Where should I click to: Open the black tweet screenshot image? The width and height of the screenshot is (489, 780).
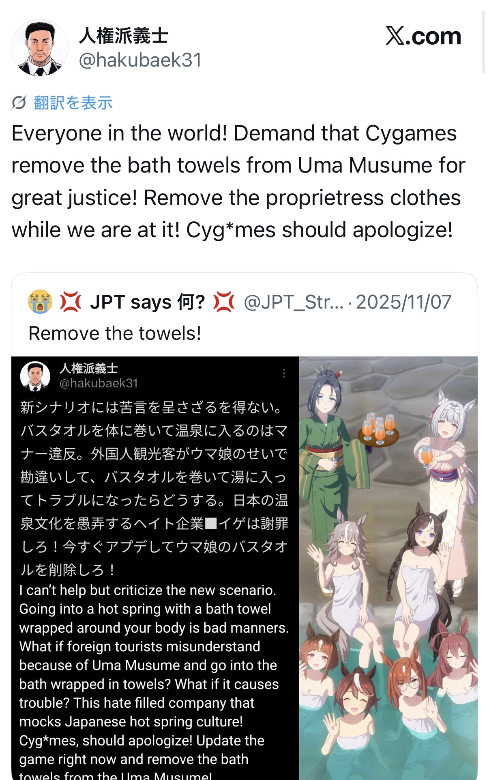(x=155, y=568)
